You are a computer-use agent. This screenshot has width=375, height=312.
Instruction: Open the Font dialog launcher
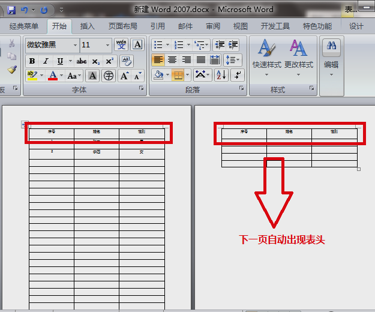(141, 88)
